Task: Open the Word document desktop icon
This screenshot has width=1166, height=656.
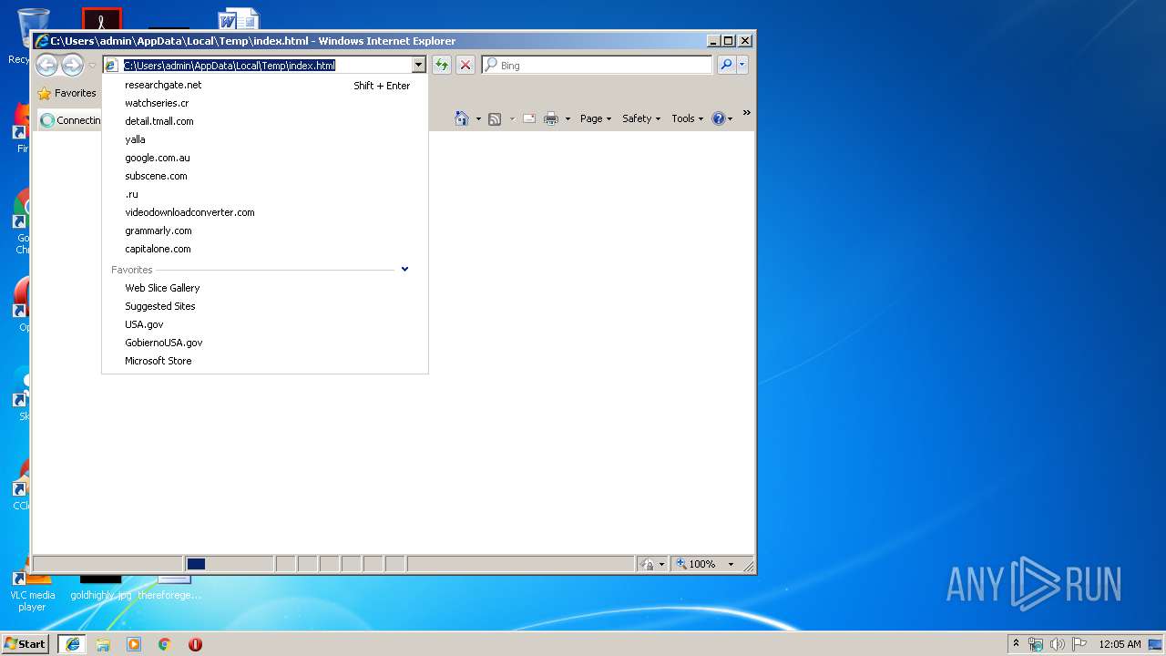Action: 239,20
